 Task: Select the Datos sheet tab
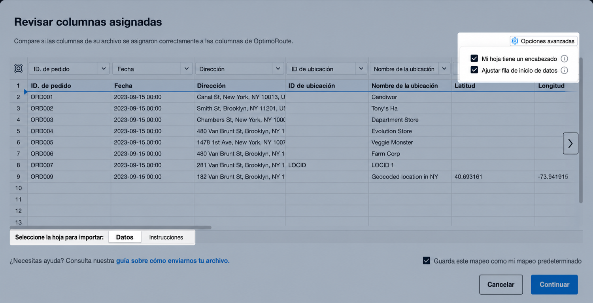click(125, 237)
